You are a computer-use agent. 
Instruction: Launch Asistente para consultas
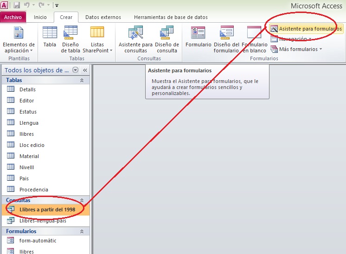pyautogui.click(x=135, y=39)
